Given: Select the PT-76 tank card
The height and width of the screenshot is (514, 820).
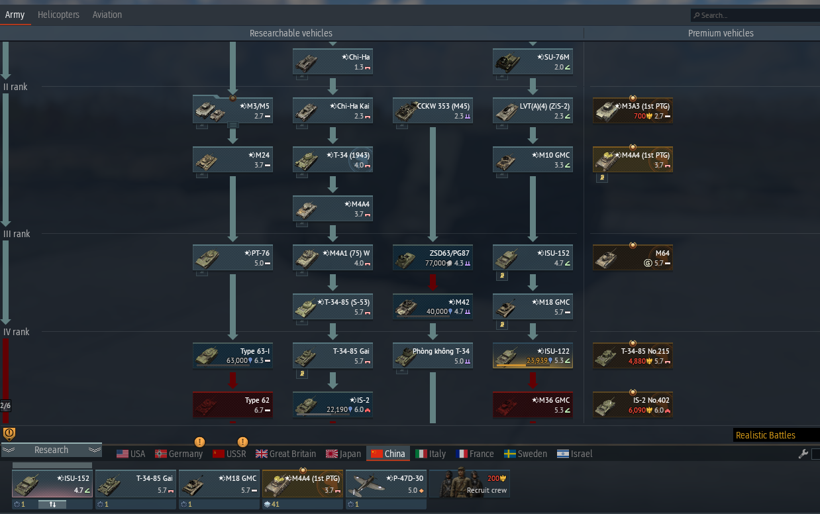Looking at the screenshot, I should coord(232,258).
